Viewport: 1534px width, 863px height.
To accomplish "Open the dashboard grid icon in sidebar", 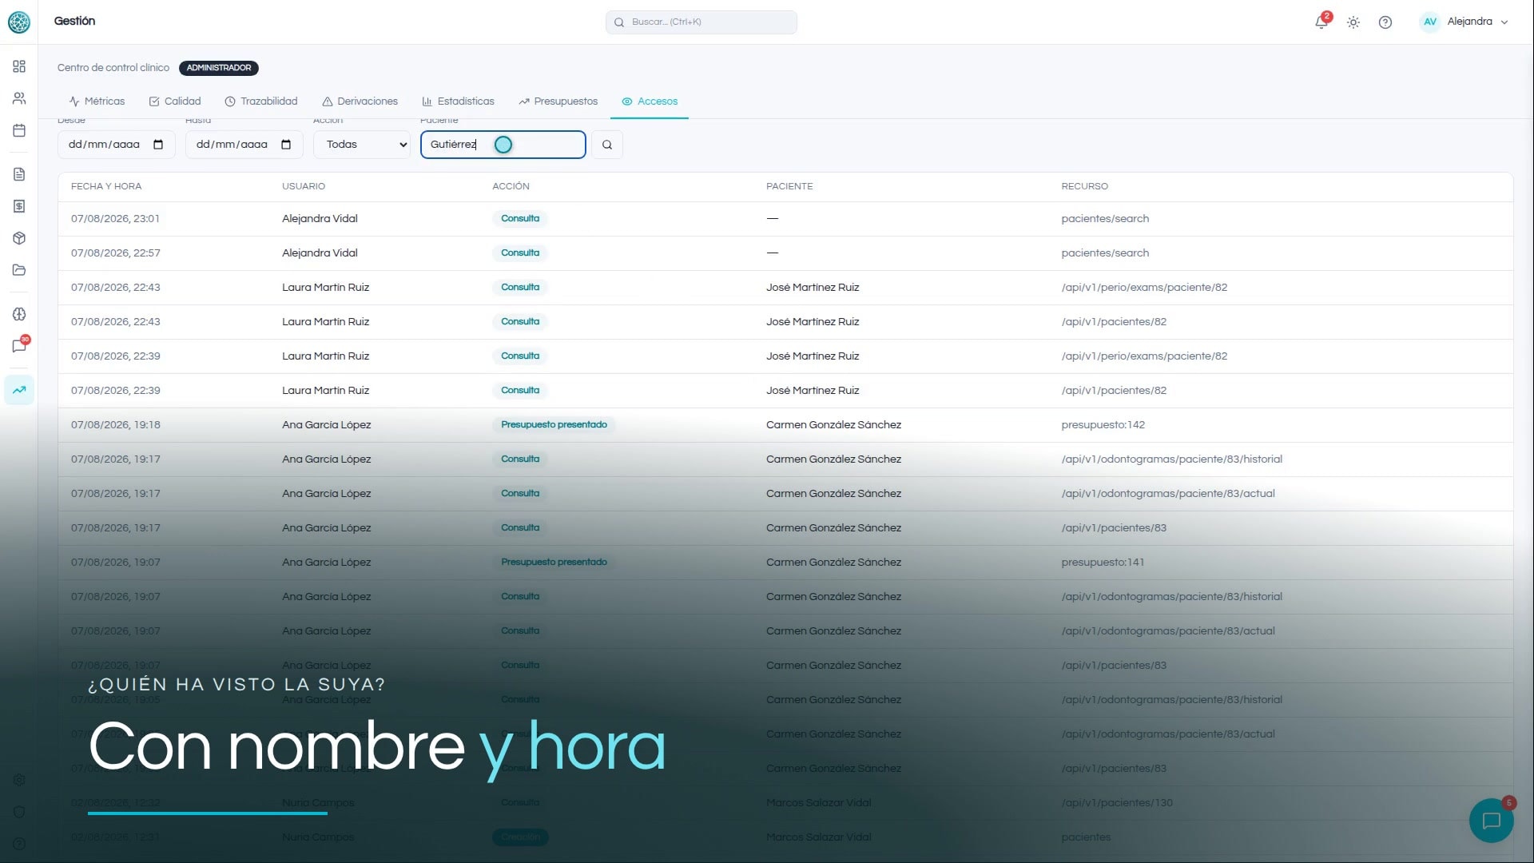I will (x=19, y=66).
